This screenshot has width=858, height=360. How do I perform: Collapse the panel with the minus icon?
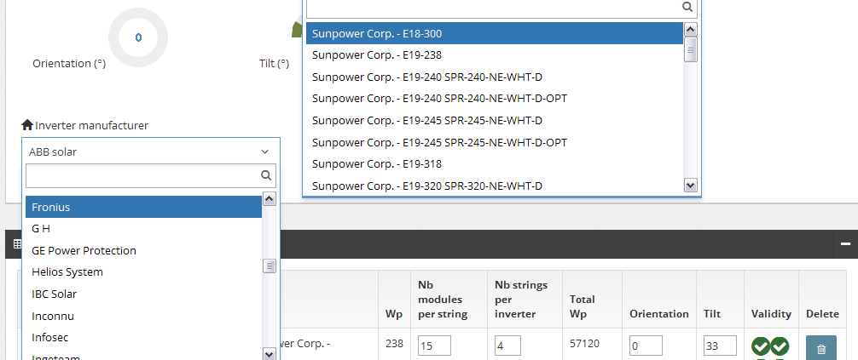(845, 244)
